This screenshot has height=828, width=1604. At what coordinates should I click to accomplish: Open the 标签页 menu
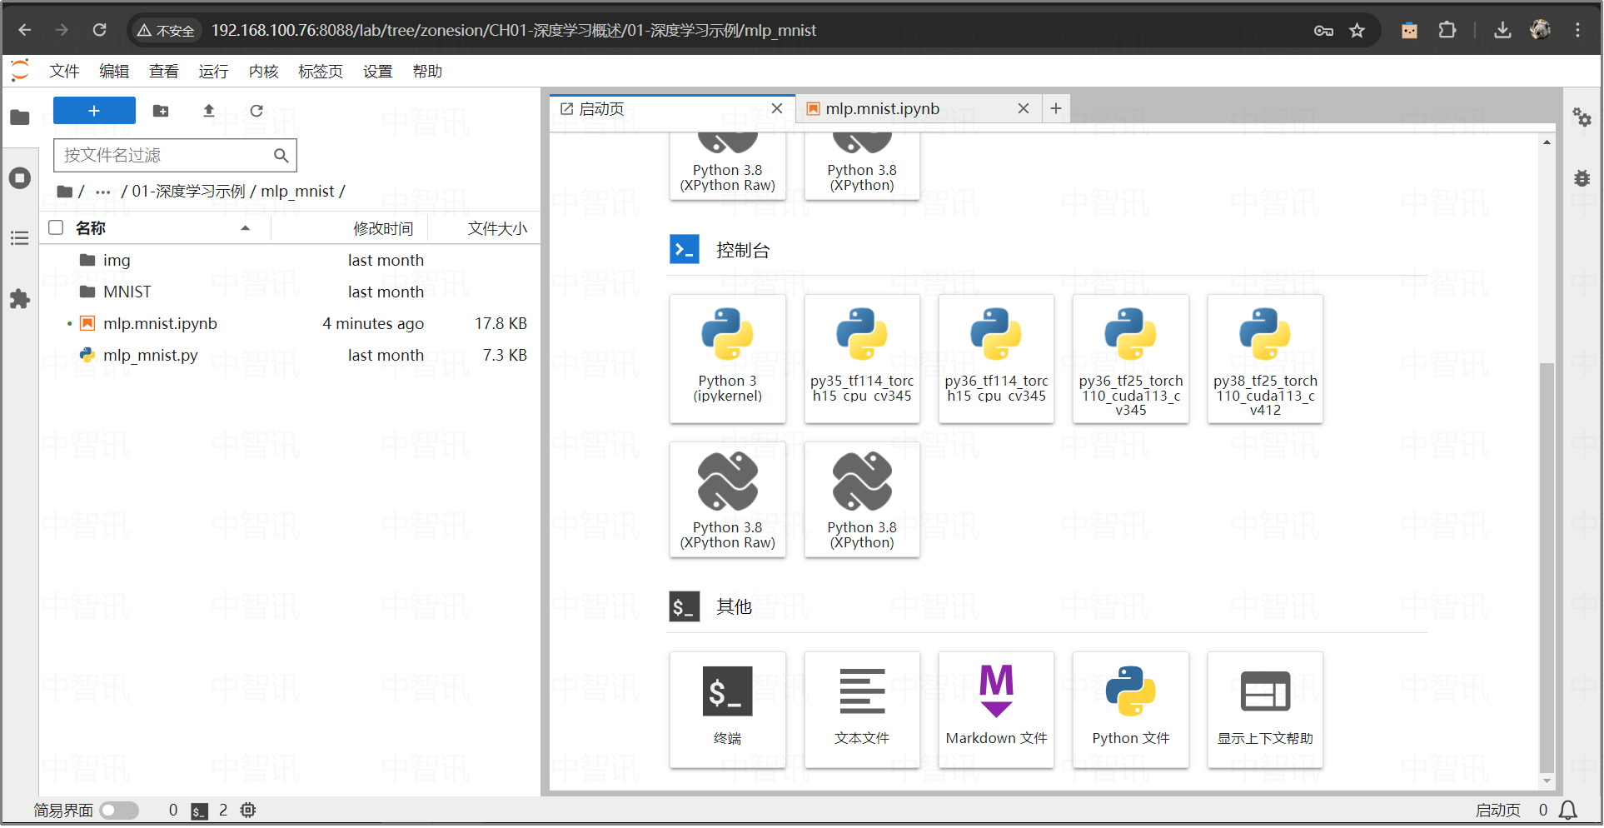click(x=321, y=72)
